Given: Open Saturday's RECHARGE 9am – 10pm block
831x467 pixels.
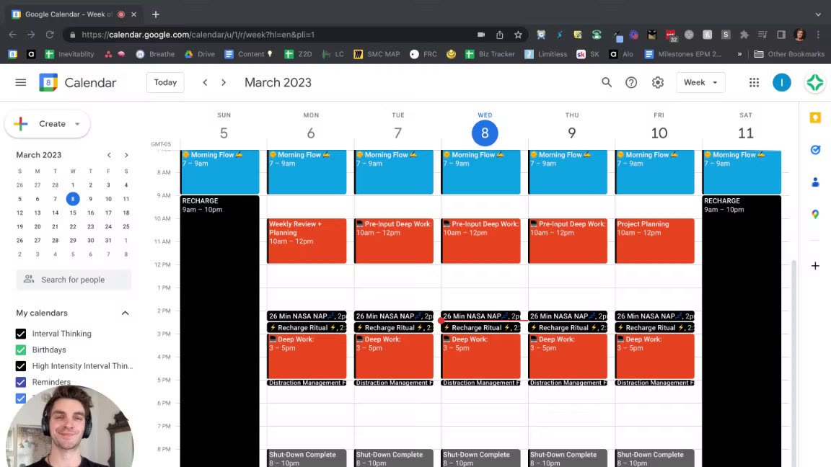Looking at the screenshot, I should coord(742,331).
